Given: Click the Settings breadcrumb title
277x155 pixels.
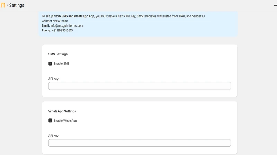Looking at the screenshot, I should pyautogui.click(x=17, y=5).
